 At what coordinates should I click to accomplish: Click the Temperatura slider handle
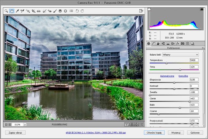click(166, 63)
